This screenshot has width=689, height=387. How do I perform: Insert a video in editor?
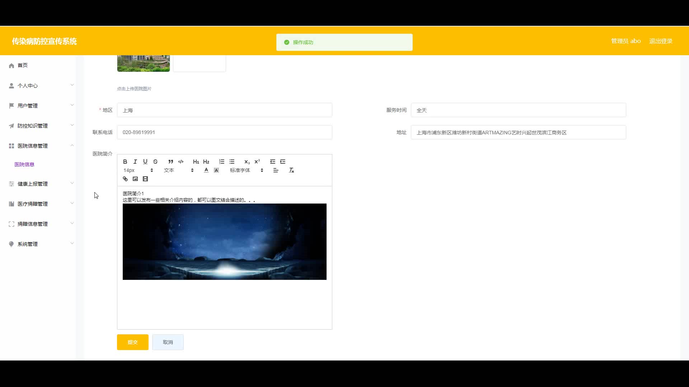[145, 179]
